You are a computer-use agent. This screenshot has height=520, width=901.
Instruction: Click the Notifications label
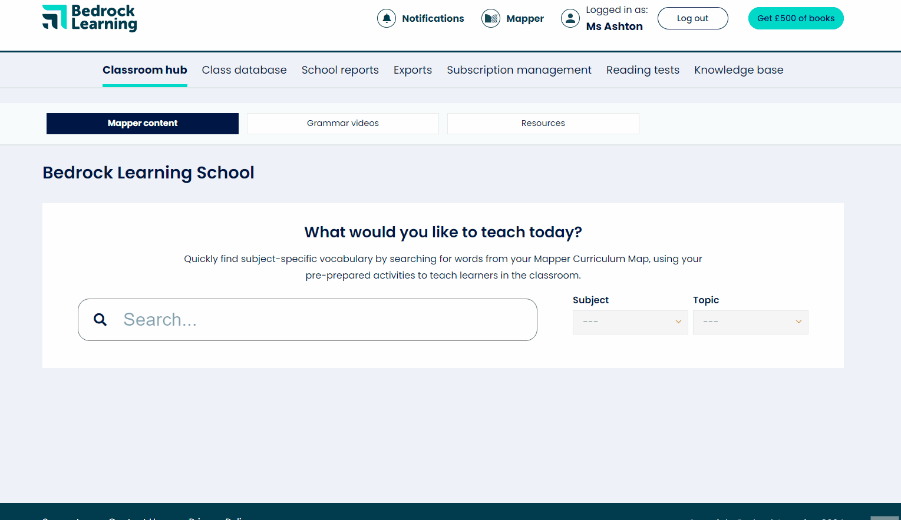(433, 18)
